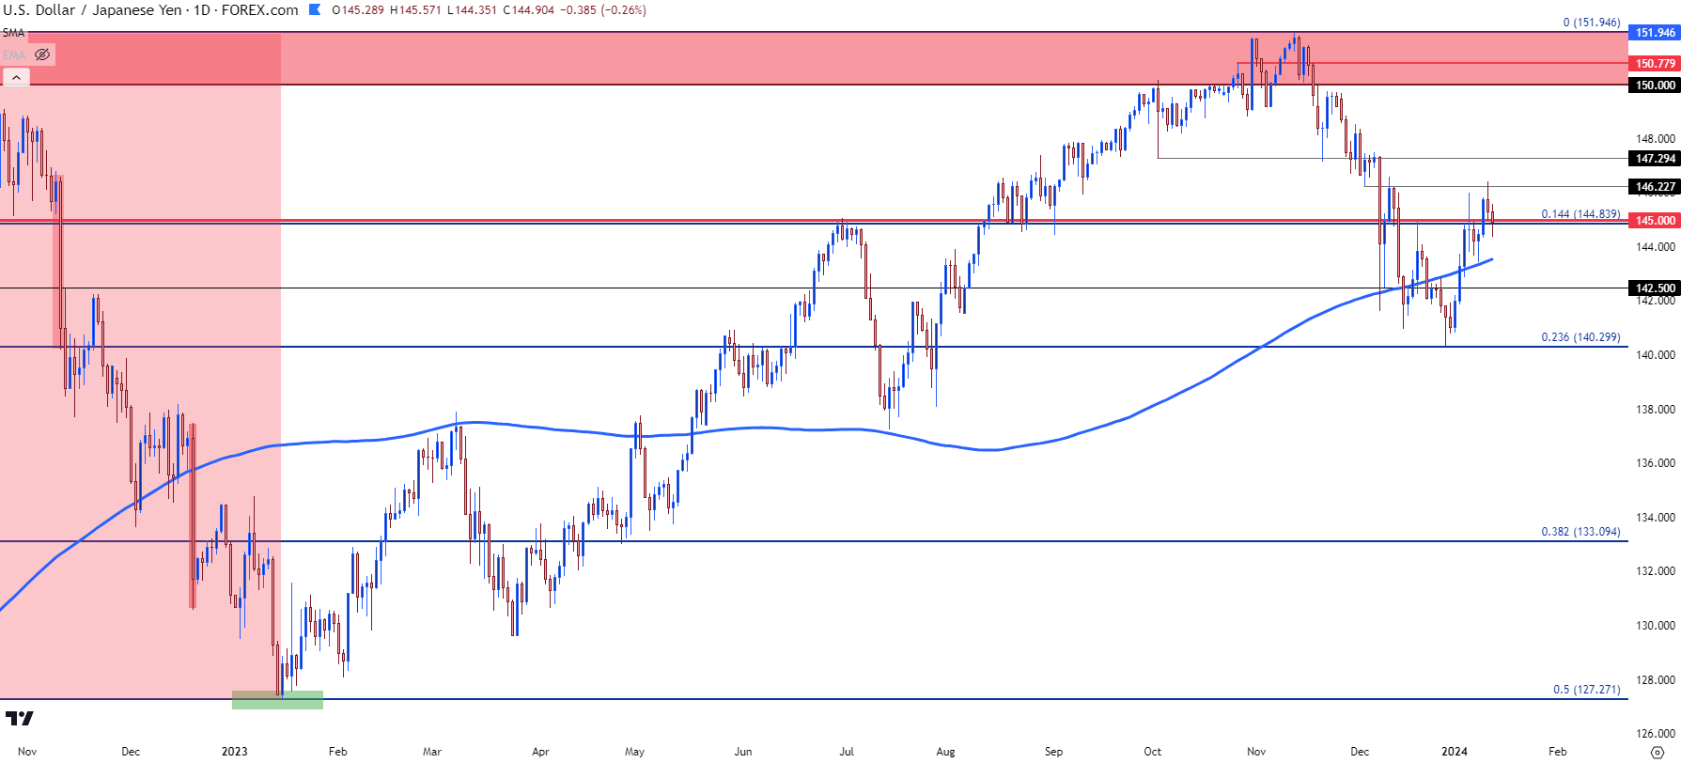Click the 130.000 price scale label
The width and height of the screenshot is (1681, 763).
coord(1655,626)
